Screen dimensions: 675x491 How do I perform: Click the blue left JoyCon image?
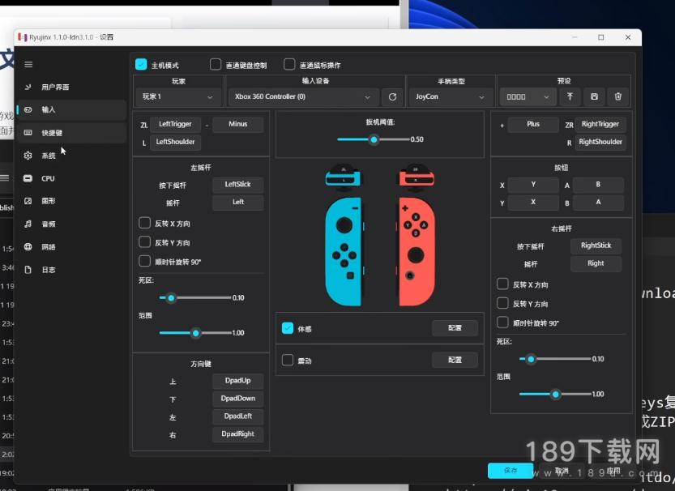[x=344, y=251]
